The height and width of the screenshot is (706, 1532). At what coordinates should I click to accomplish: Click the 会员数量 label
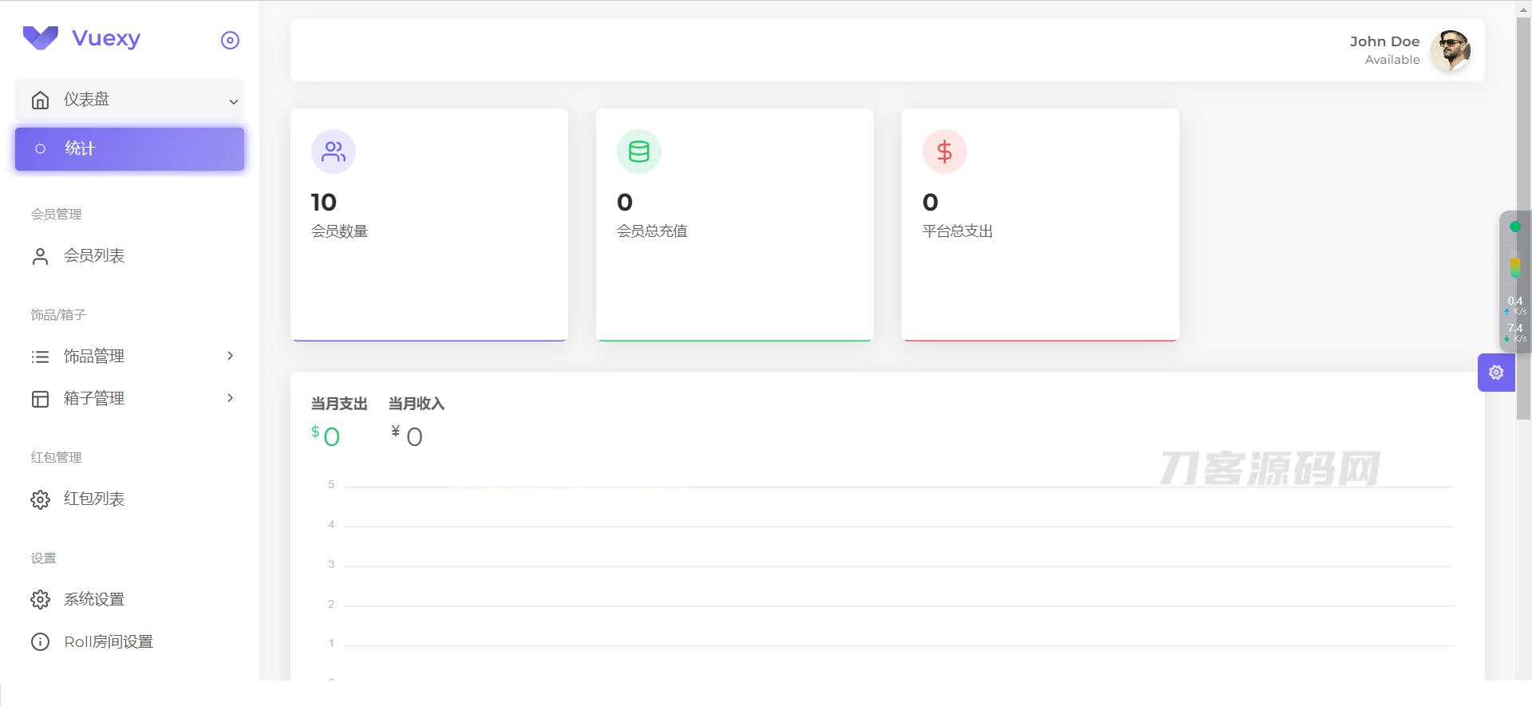pyautogui.click(x=339, y=231)
